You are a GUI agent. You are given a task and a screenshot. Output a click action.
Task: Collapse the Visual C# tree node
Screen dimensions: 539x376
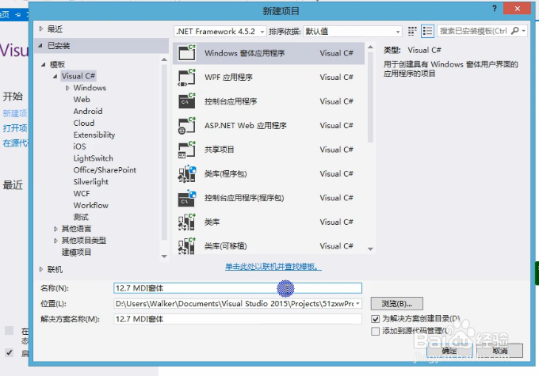coord(55,76)
